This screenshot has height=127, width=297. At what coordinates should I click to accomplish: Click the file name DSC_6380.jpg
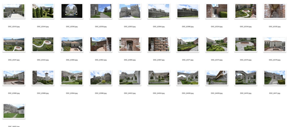14,93
